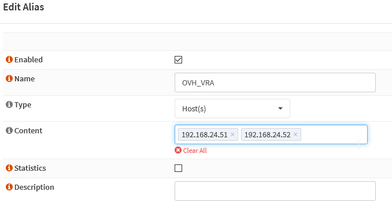
Task: Click the Description label
Action: coord(34,187)
